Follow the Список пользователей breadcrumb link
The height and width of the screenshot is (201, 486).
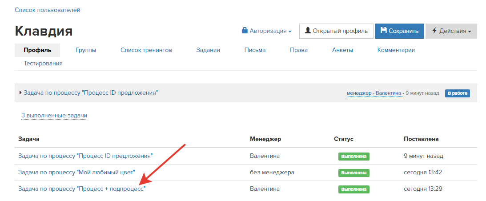[x=48, y=10]
